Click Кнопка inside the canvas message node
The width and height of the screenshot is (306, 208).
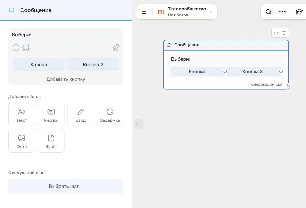click(x=197, y=71)
